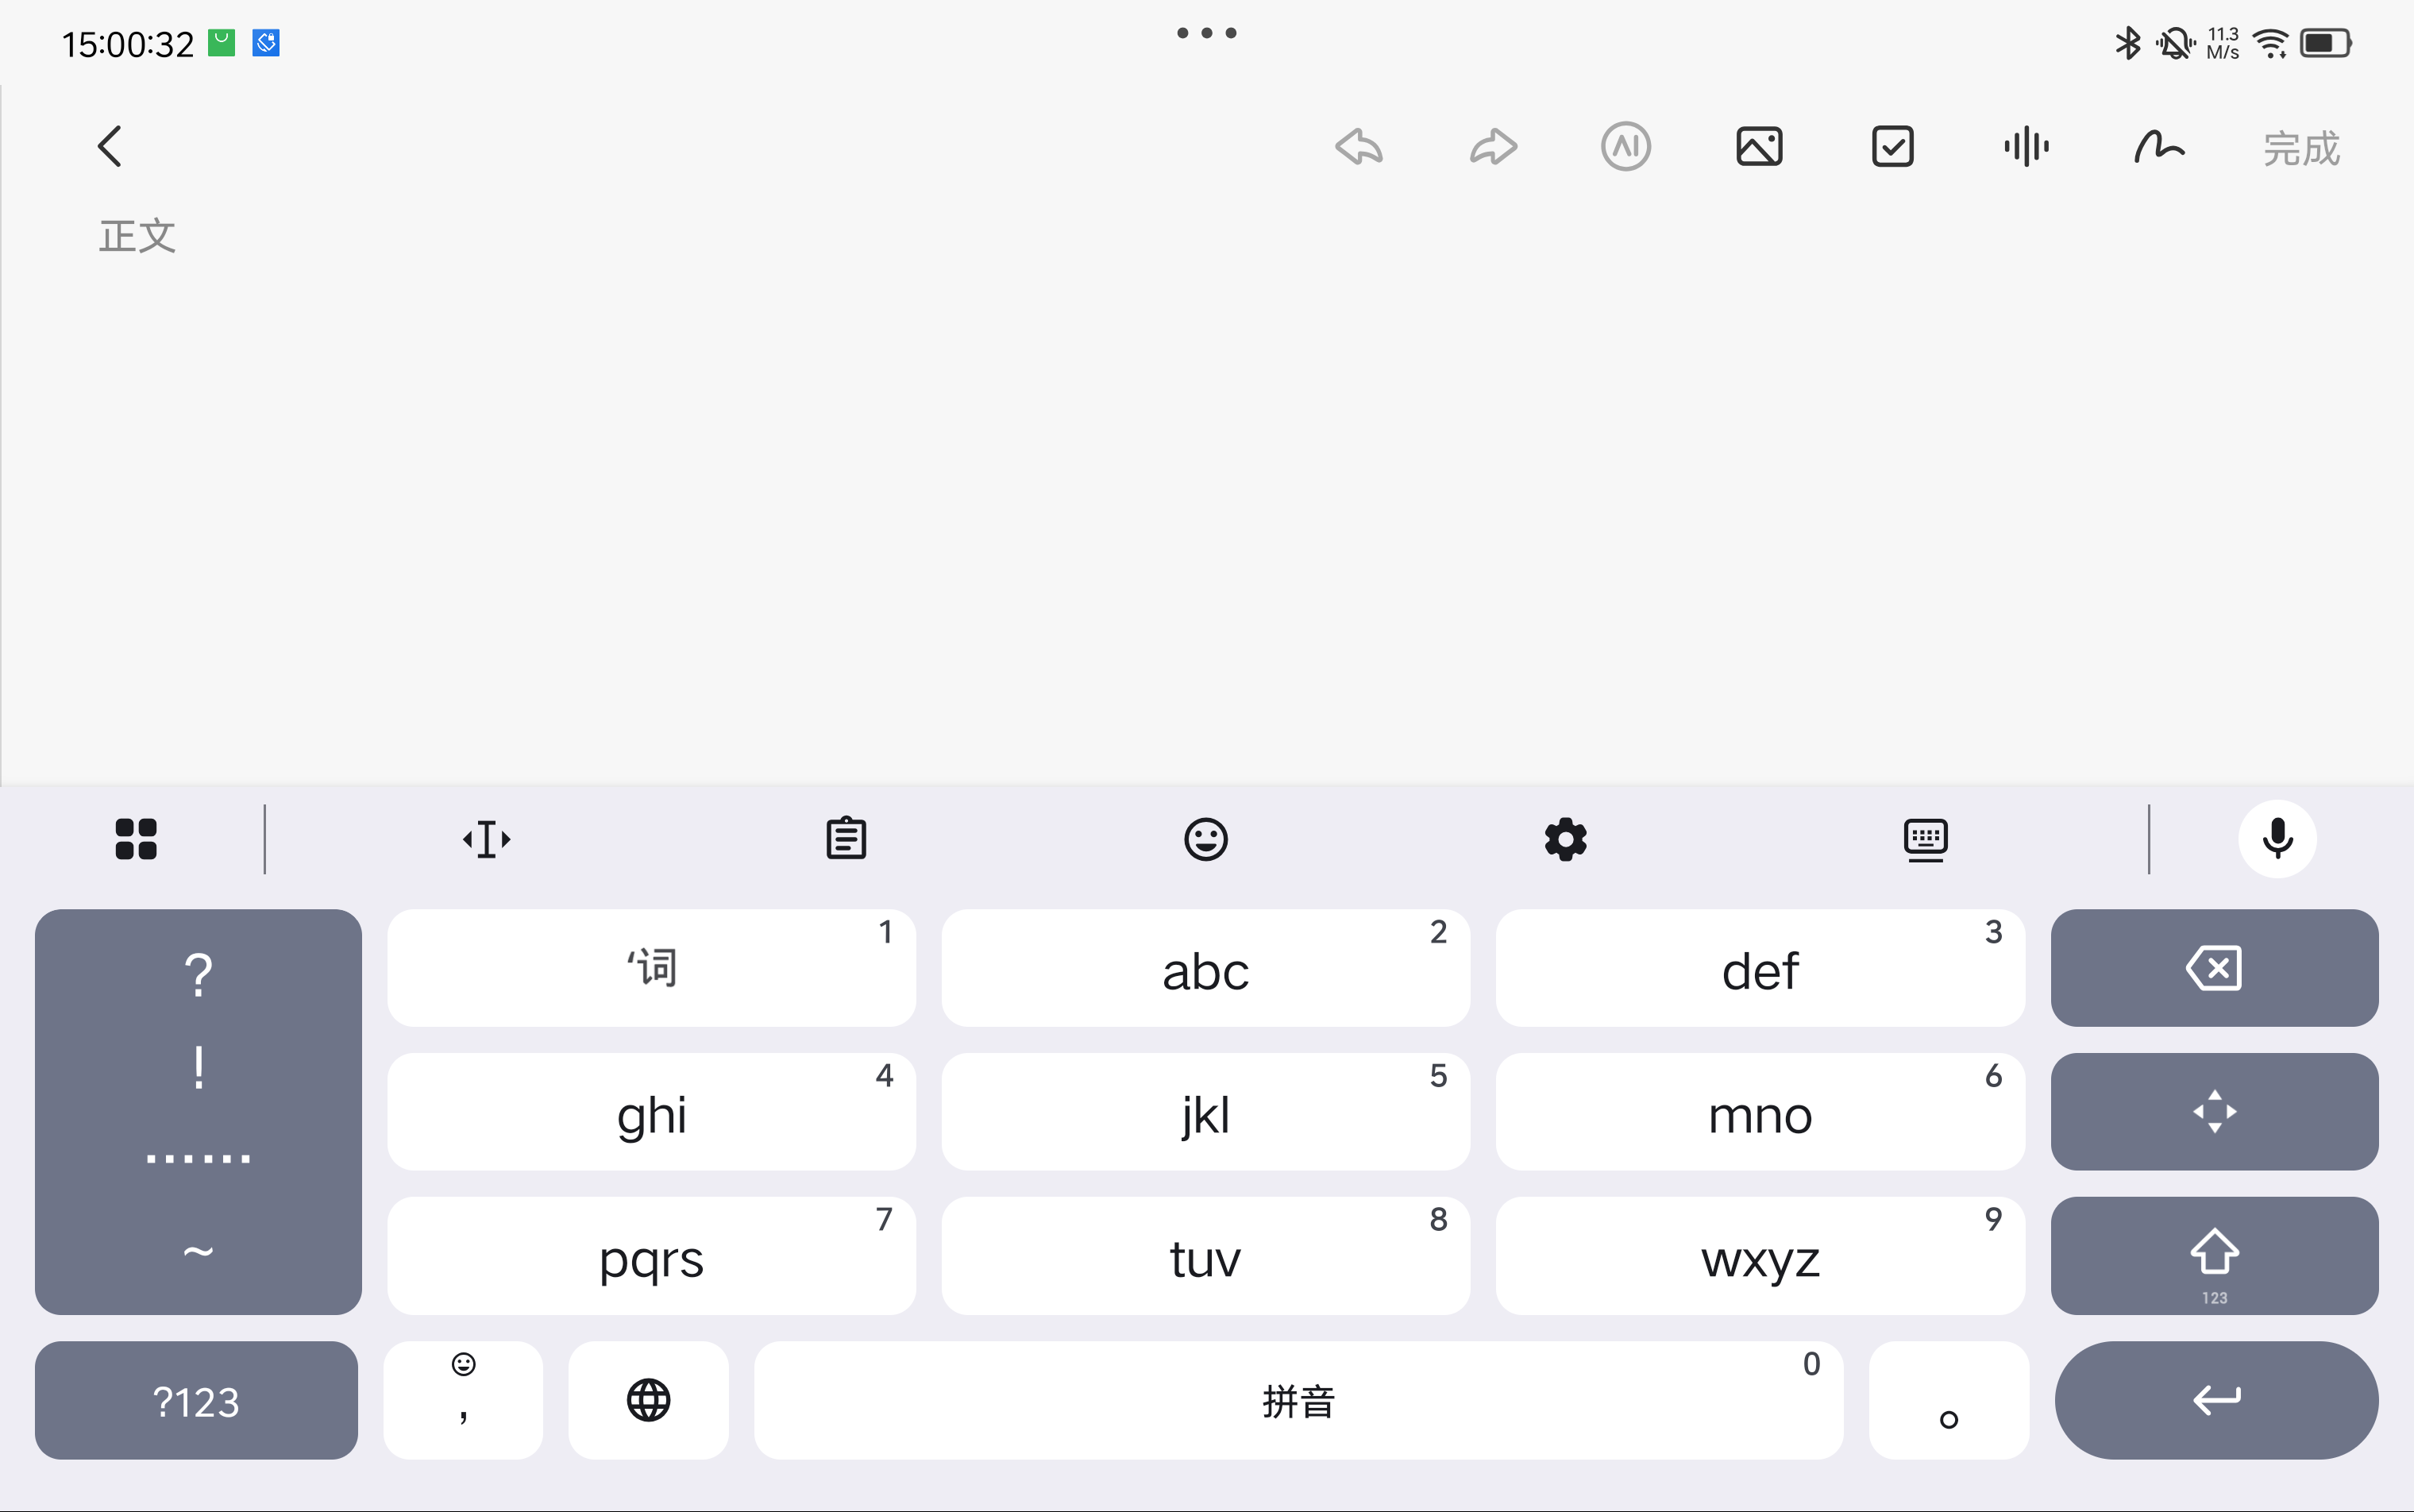Start voice recording waveform icon
The image size is (2414, 1512).
tap(2026, 147)
